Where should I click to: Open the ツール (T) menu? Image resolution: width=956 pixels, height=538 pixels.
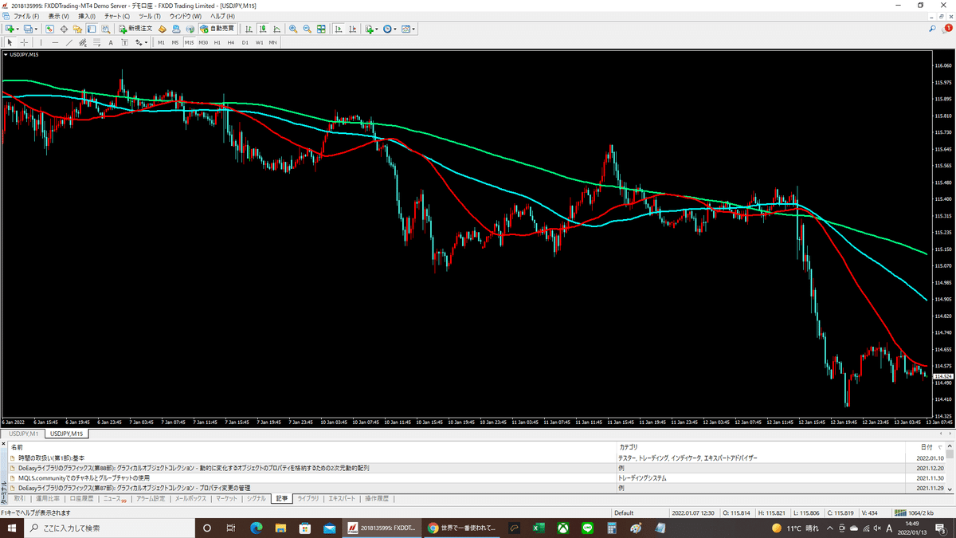point(149,16)
